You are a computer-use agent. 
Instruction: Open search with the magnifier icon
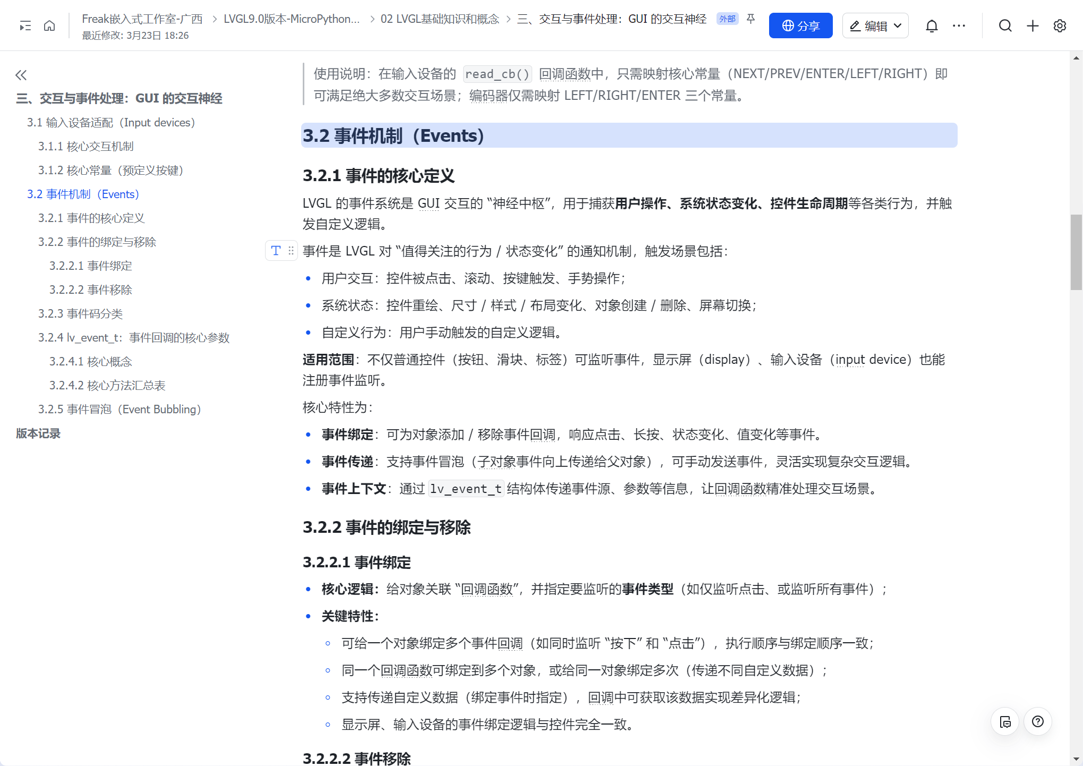(x=1005, y=25)
